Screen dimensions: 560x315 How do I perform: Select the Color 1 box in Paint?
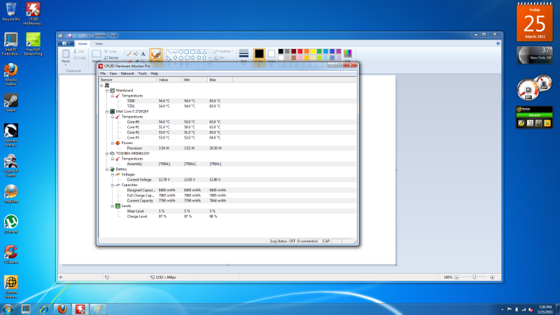(x=259, y=55)
